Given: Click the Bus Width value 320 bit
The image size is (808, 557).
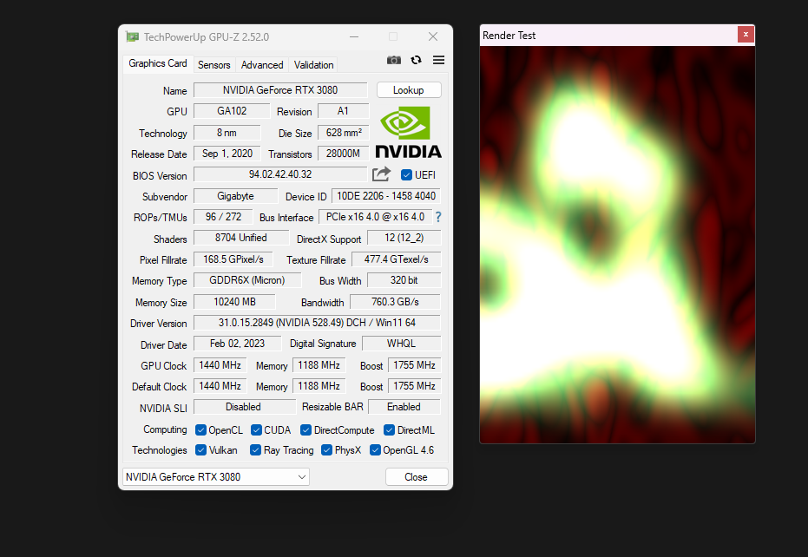Looking at the screenshot, I should pyautogui.click(x=404, y=280).
